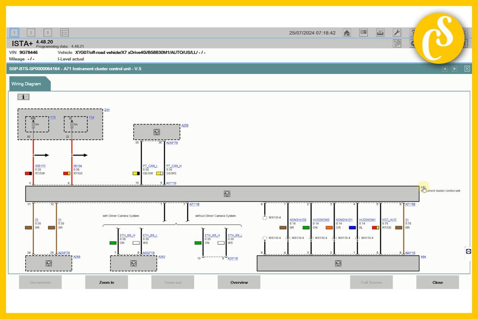The image size is (478, 319).
Task: Click the TeamViewer side panel icon
Action: (x=468, y=251)
